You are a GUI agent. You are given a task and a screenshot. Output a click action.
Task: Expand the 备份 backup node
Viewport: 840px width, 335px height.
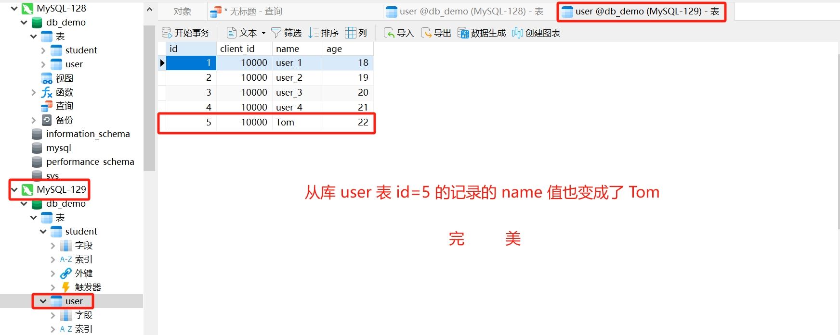(x=33, y=120)
